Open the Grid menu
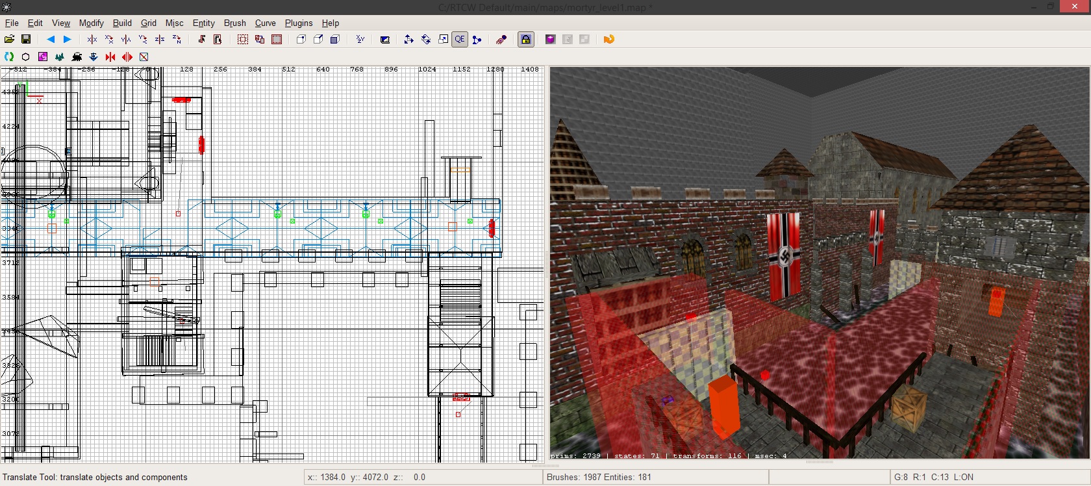Screen dimensions: 1091x486 pyautogui.click(x=149, y=23)
